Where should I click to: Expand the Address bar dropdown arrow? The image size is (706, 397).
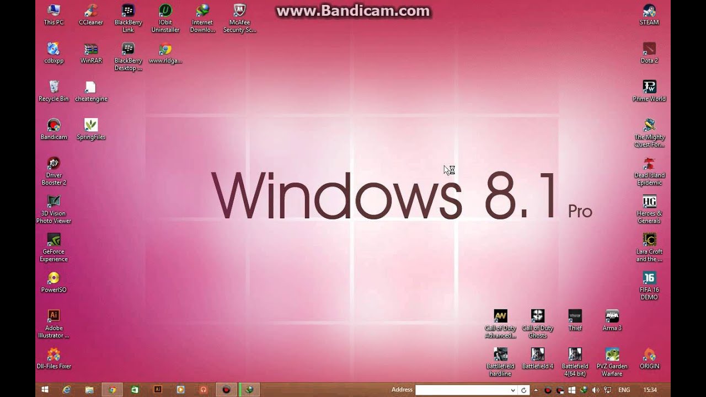click(514, 390)
